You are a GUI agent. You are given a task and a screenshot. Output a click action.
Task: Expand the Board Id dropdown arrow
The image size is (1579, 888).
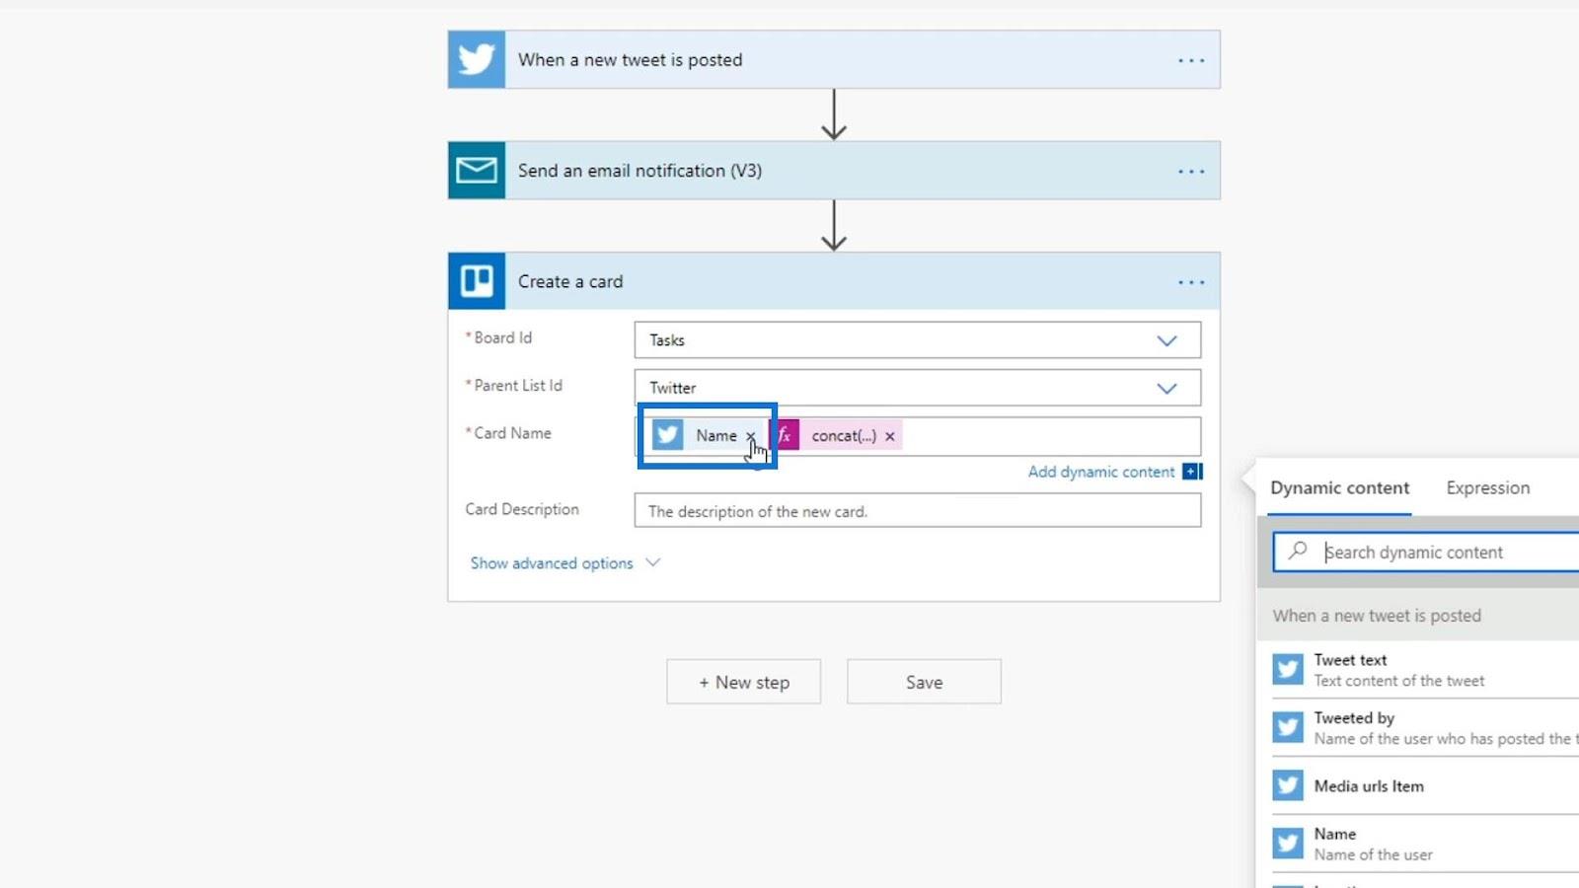coord(1166,340)
